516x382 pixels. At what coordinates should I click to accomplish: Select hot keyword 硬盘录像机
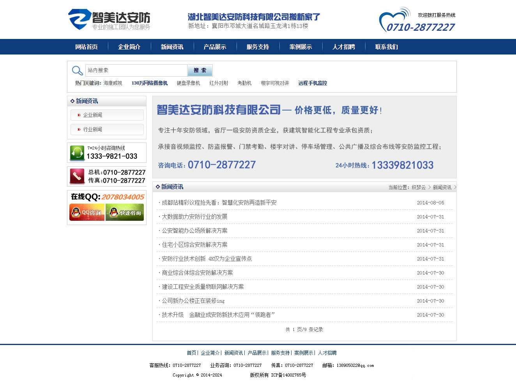(x=188, y=83)
